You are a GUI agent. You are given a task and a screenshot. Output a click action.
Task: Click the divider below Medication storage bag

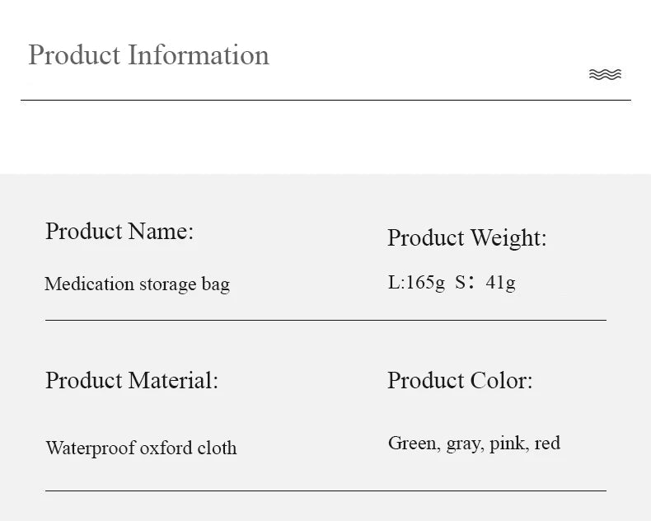click(325, 320)
